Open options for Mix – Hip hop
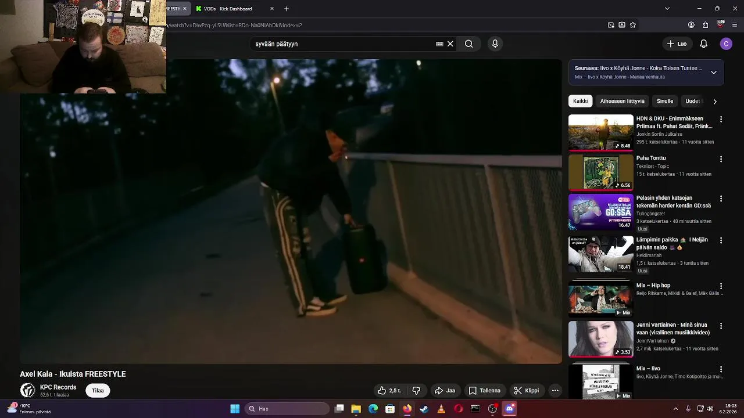 pos(721,286)
